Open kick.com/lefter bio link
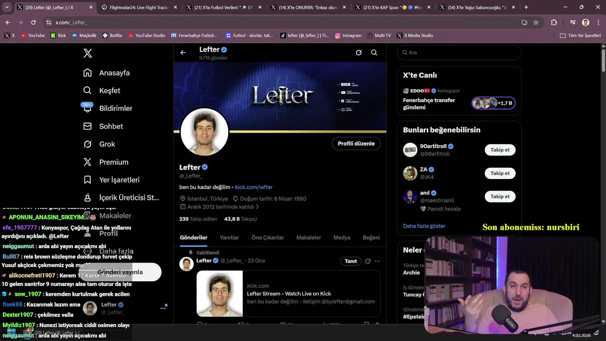This screenshot has height=341, width=606. point(254,187)
